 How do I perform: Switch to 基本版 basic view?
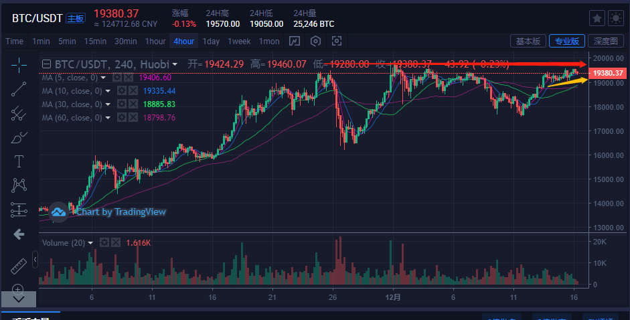(x=528, y=41)
